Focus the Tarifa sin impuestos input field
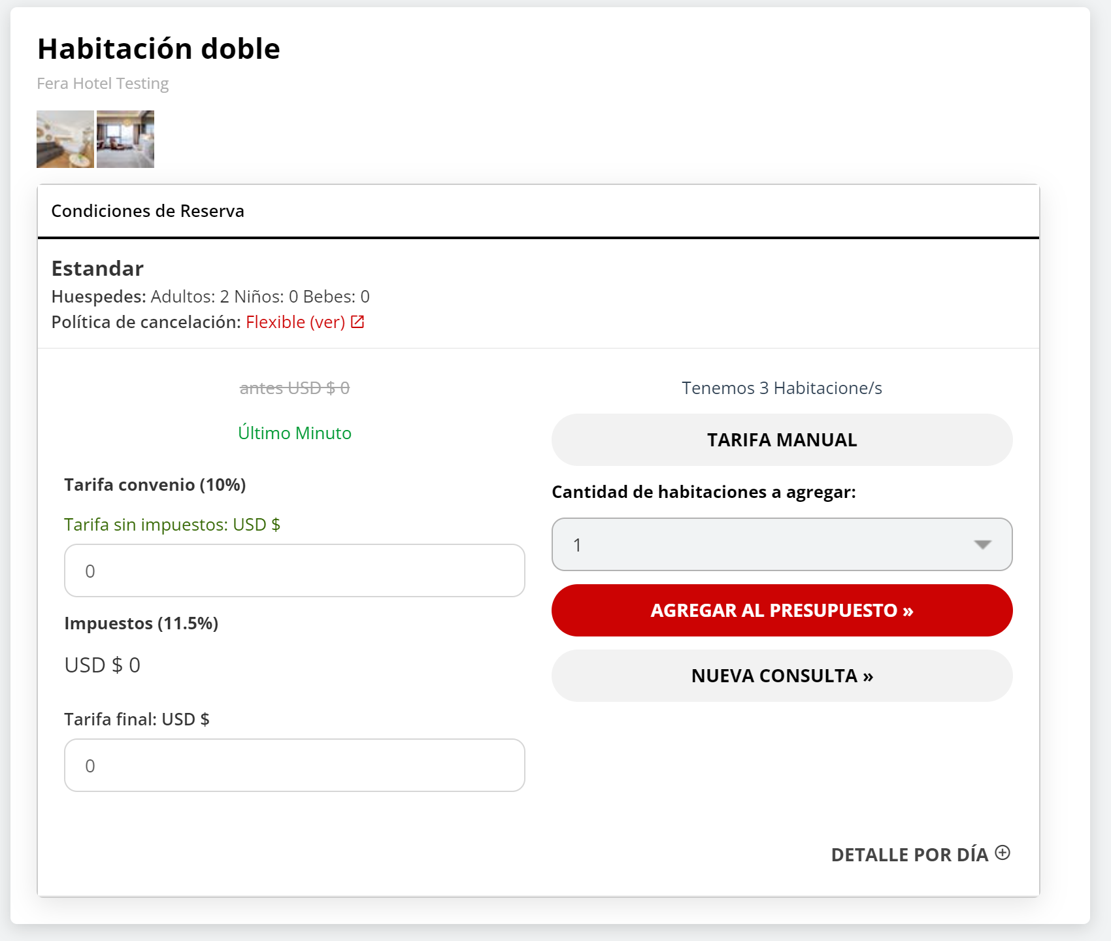 pos(294,570)
